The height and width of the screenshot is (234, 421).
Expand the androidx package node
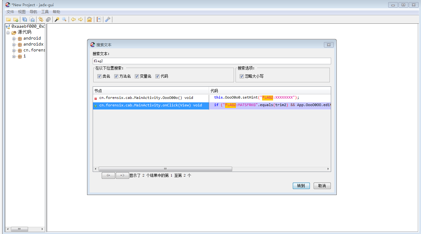pos(14,45)
